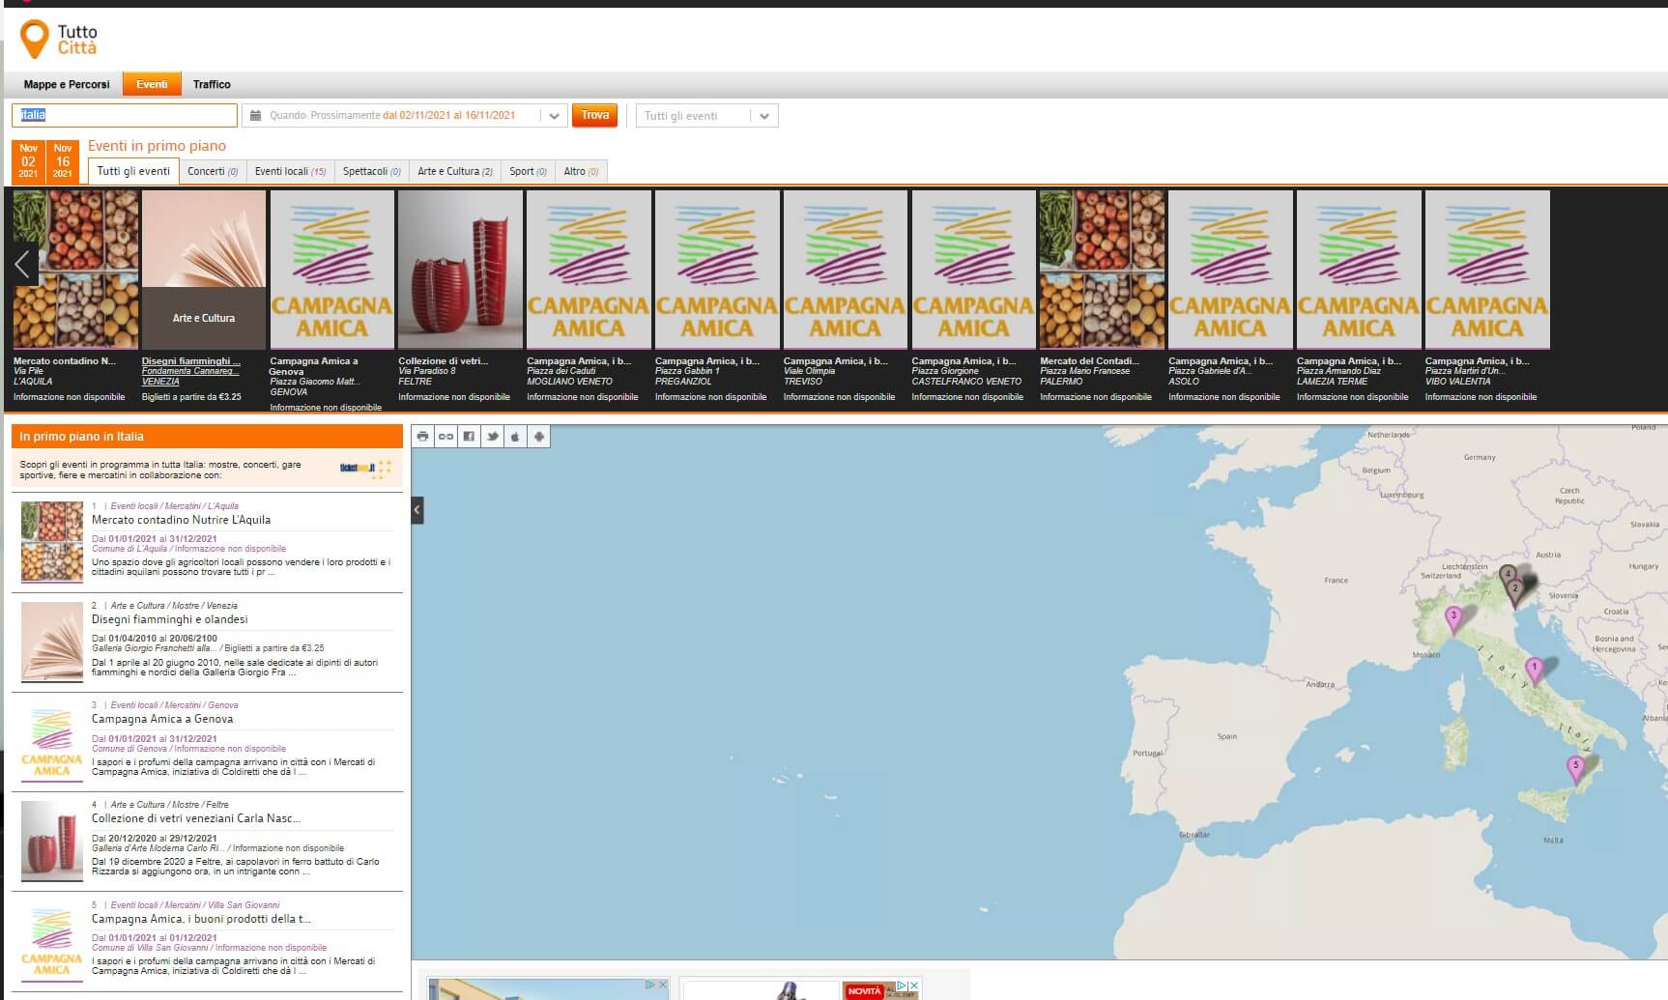Click the italia location search field

(124, 115)
